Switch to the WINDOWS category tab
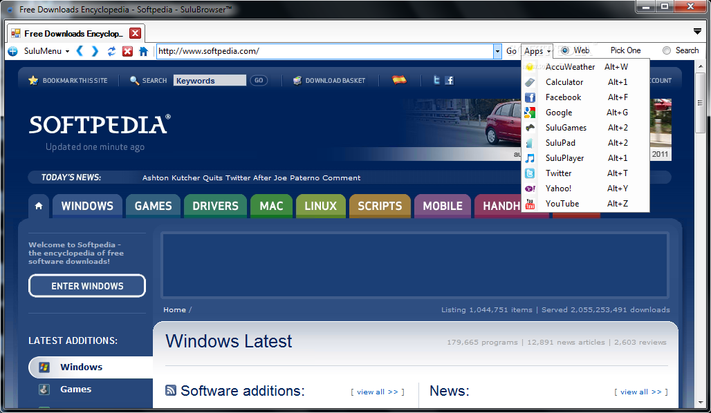 [87, 206]
